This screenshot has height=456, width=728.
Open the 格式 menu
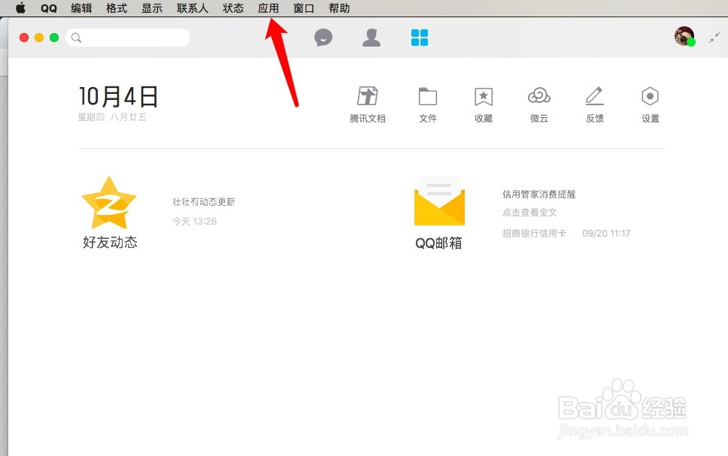(x=117, y=8)
